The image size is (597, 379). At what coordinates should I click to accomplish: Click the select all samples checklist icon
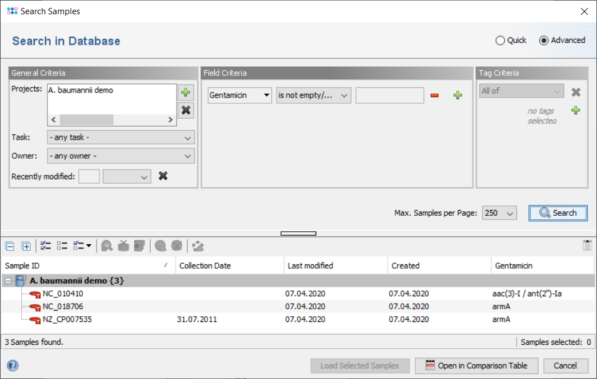pos(46,246)
